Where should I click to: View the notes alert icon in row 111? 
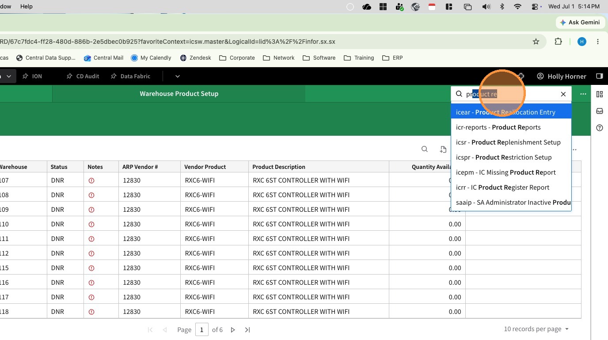click(91, 239)
